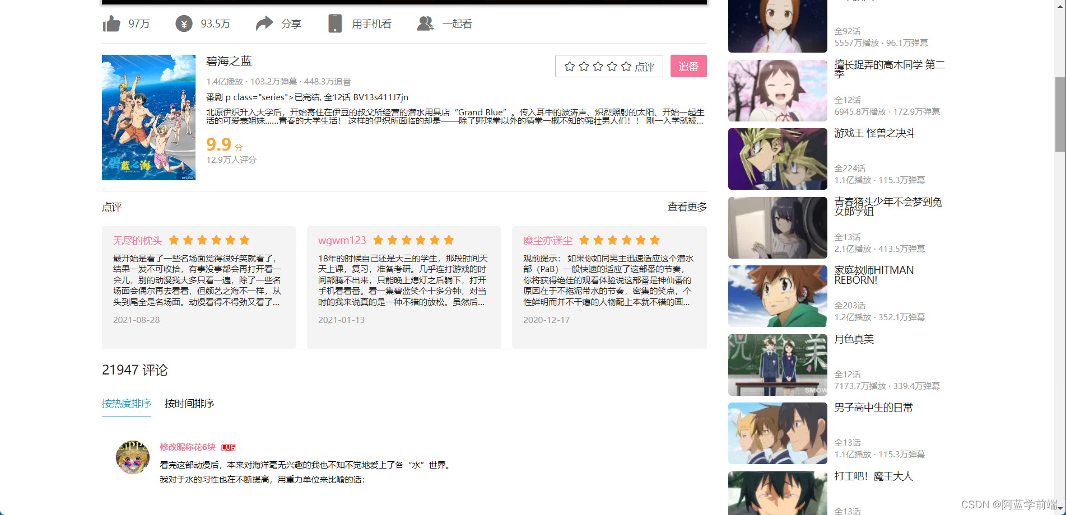
Task: Open reviewer wgwm123's profile
Action: (342, 240)
